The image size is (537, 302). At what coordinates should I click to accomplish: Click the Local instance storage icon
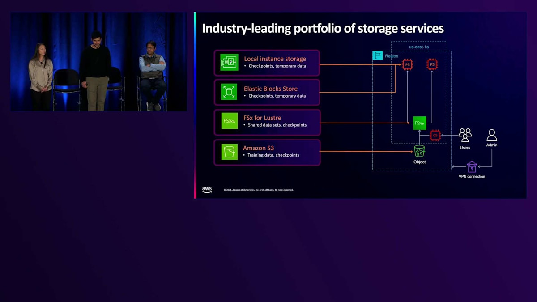[x=230, y=62]
